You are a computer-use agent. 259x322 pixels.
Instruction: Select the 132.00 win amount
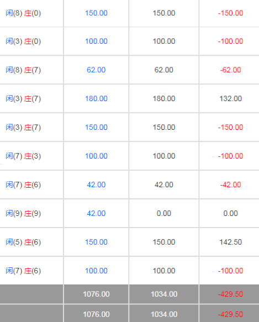[230, 98]
